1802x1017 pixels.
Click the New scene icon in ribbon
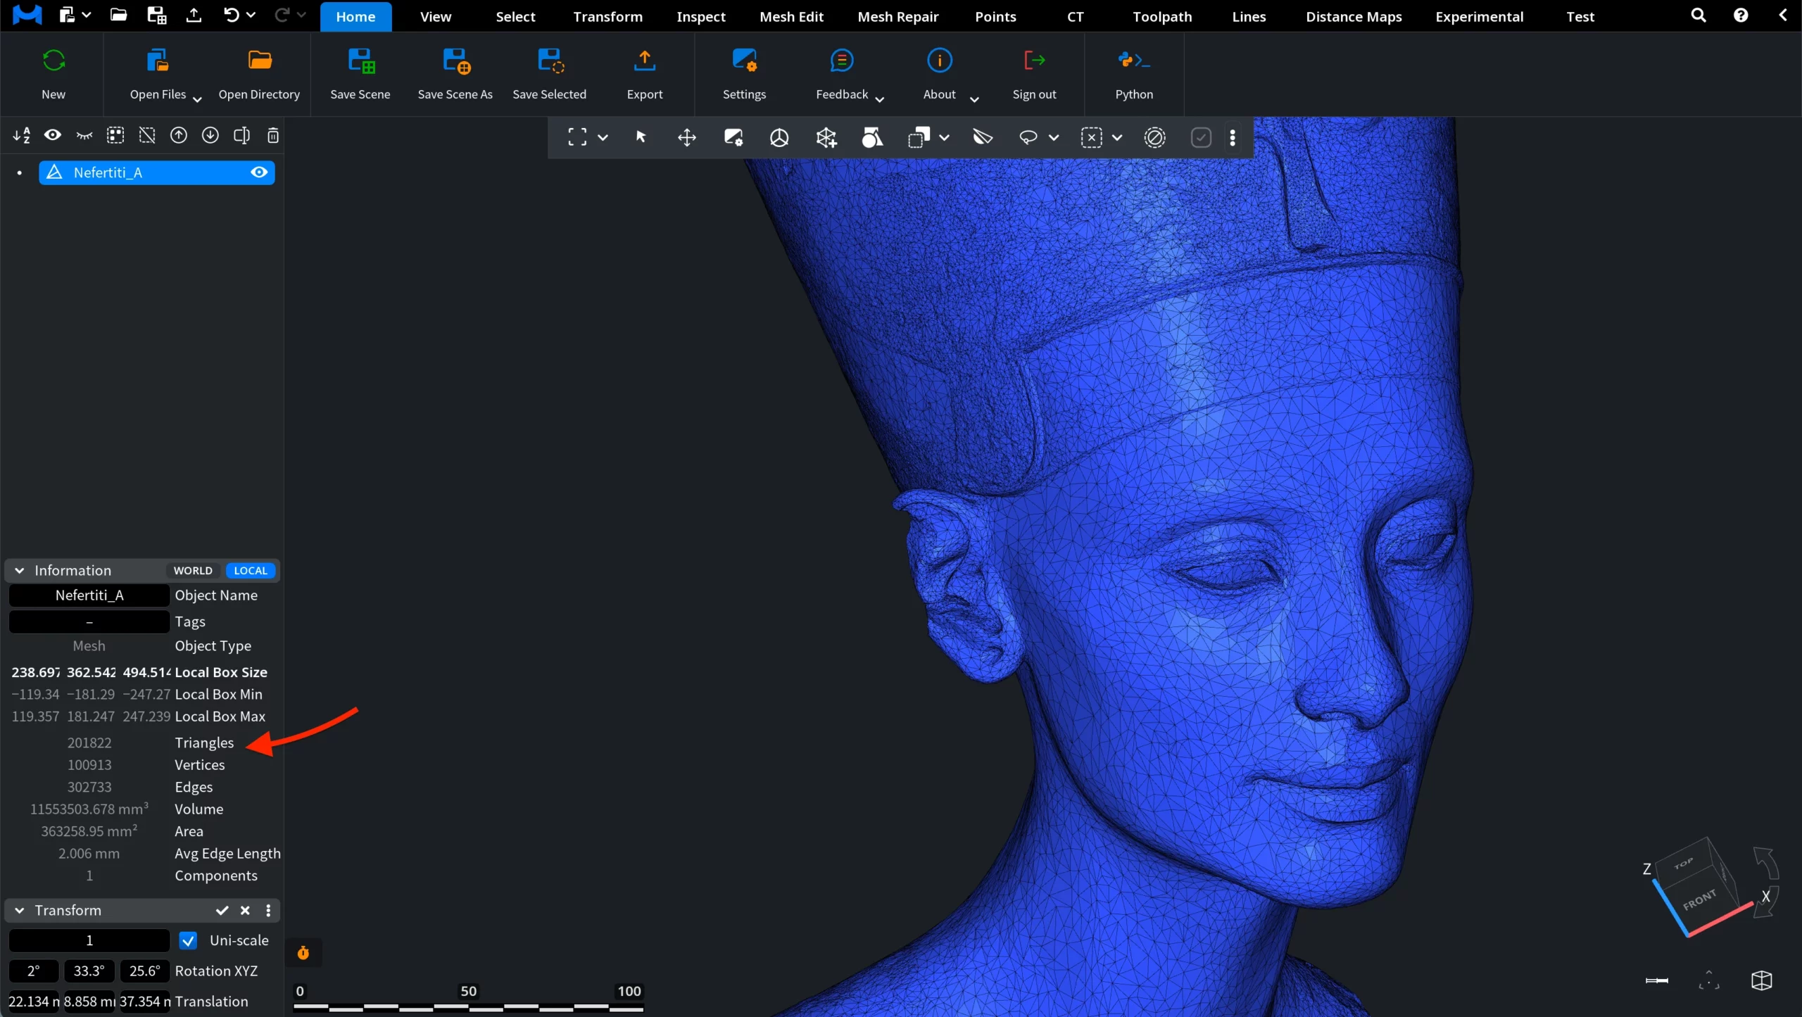(x=53, y=61)
